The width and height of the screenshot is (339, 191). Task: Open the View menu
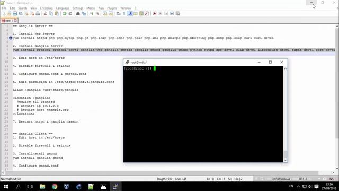coord(33,8)
